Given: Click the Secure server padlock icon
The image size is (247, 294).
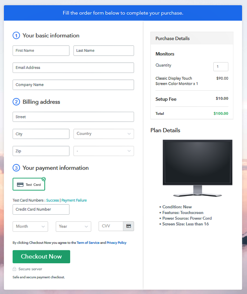Looking at the screenshot, I should point(14,269).
